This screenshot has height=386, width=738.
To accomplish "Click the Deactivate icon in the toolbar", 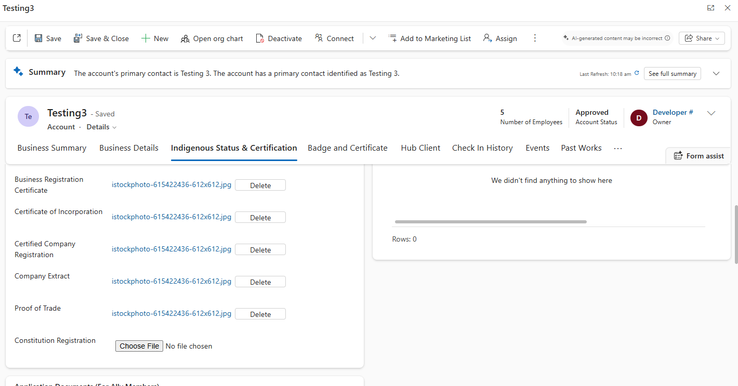I will pyautogui.click(x=260, y=38).
